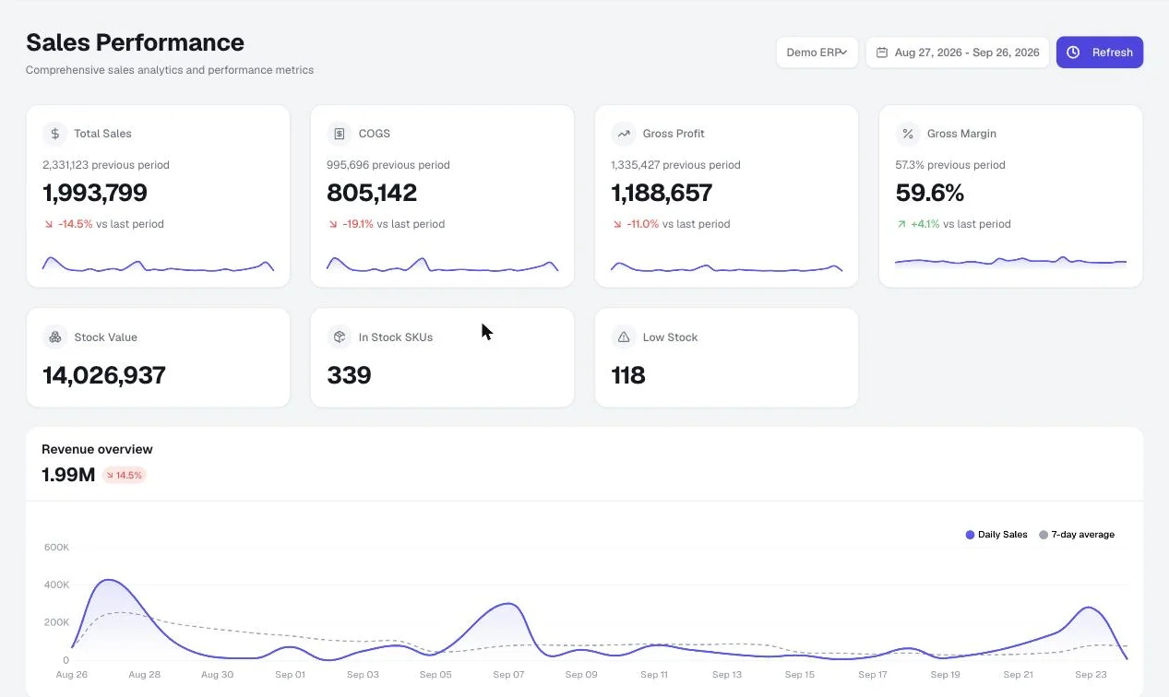The image size is (1169, 697).
Task: Click the COGS sparkline chart
Action: point(442,264)
